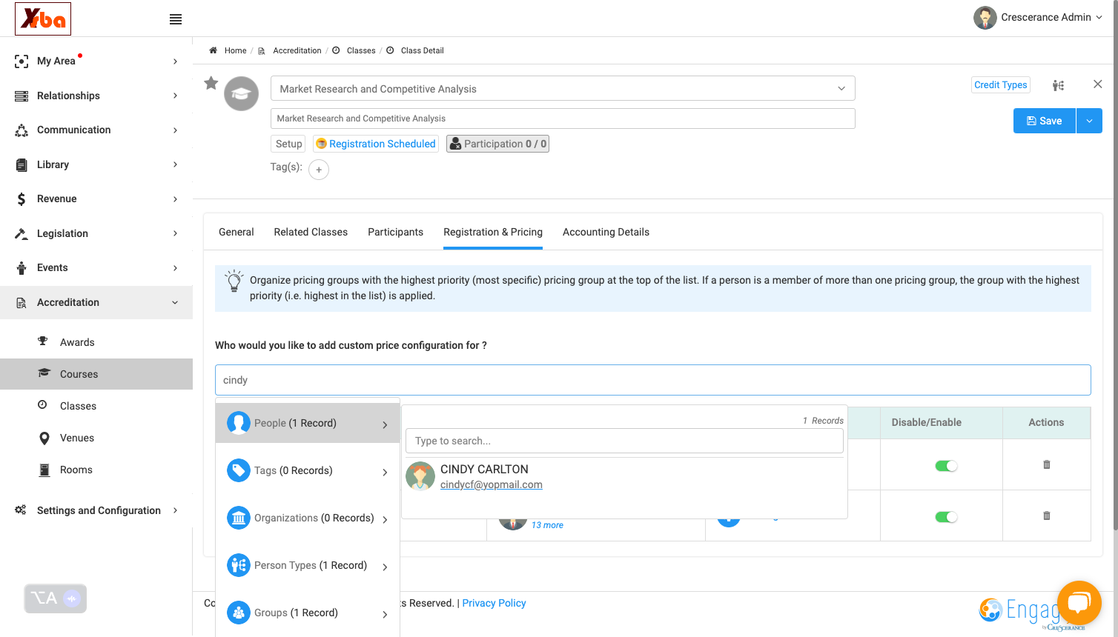Open the person types icon beside Credit Types
The width and height of the screenshot is (1118, 637).
tap(1058, 85)
